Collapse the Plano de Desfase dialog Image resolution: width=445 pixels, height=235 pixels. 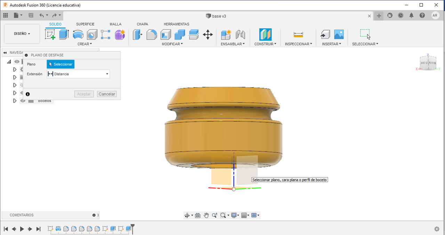(x=26, y=55)
